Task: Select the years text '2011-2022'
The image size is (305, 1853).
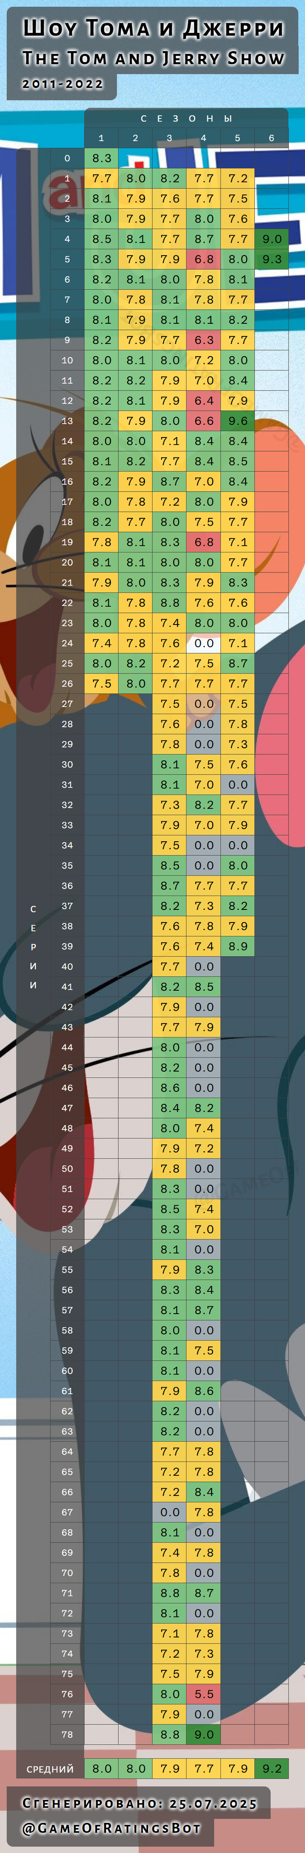Action: coord(62,84)
